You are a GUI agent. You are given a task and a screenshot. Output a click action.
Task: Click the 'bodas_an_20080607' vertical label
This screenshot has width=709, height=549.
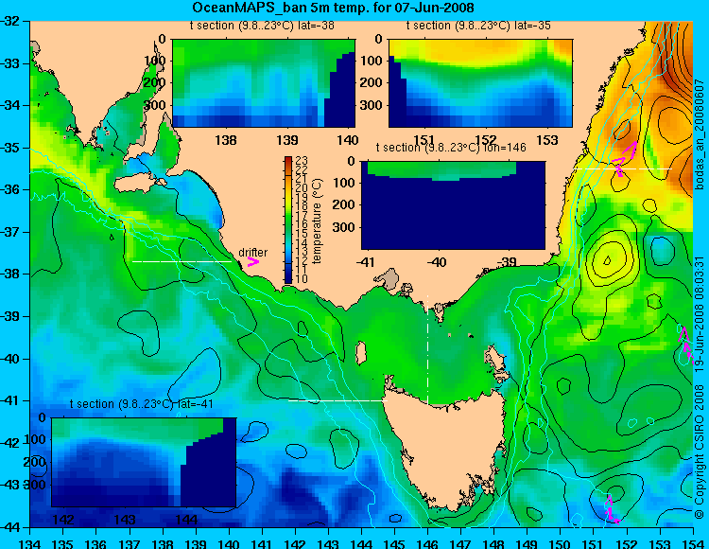[x=700, y=135]
